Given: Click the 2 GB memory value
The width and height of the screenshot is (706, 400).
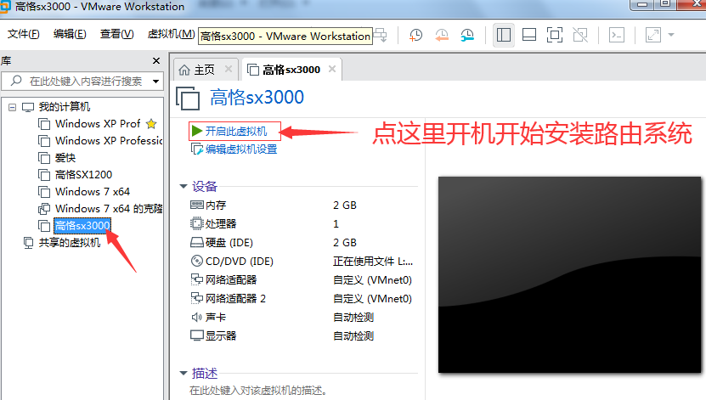Looking at the screenshot, I should (x=345, y=206).
